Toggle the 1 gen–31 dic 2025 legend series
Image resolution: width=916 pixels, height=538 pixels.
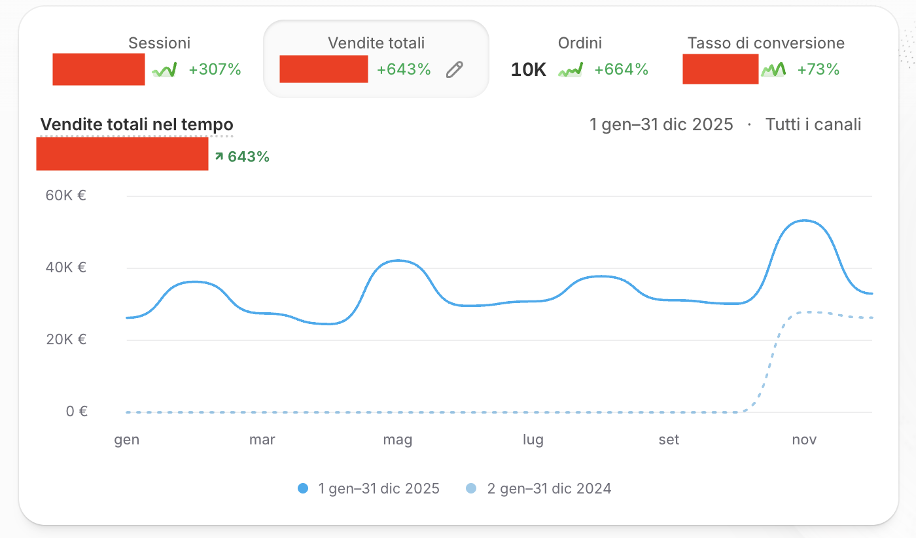368,488
